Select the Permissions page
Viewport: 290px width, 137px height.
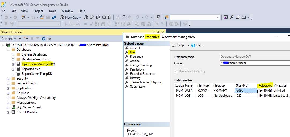coord(137,69)
